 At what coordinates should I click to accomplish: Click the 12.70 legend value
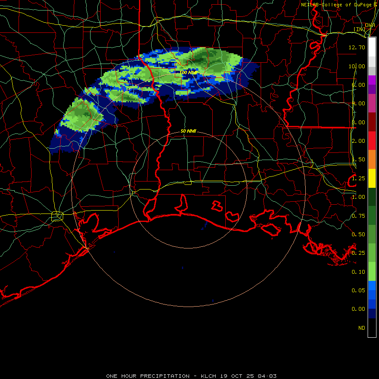pos(357,47)
